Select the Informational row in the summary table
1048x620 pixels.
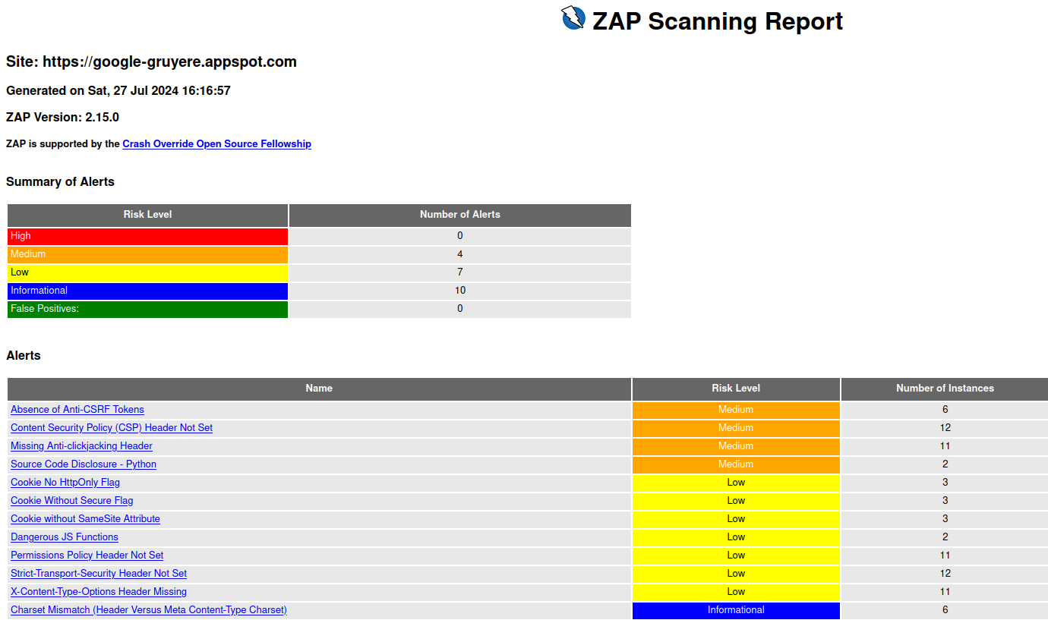pyautogui.click(x=147, y=290)
